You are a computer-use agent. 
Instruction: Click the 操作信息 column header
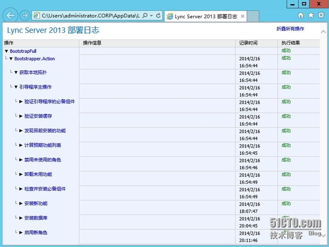coord(92,43)
